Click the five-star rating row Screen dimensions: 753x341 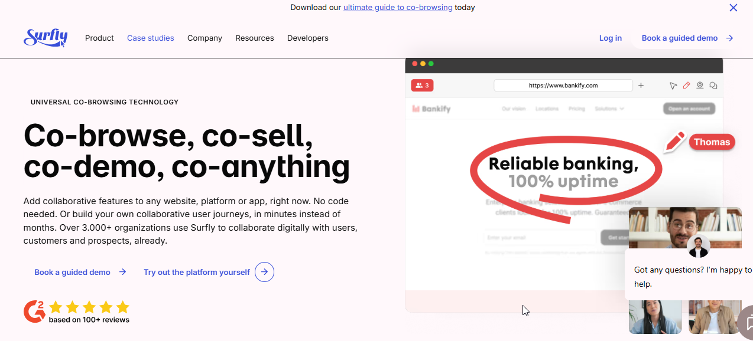pos(88,307)
